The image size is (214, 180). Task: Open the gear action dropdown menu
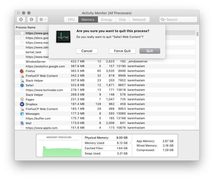(x=43, y=19)
